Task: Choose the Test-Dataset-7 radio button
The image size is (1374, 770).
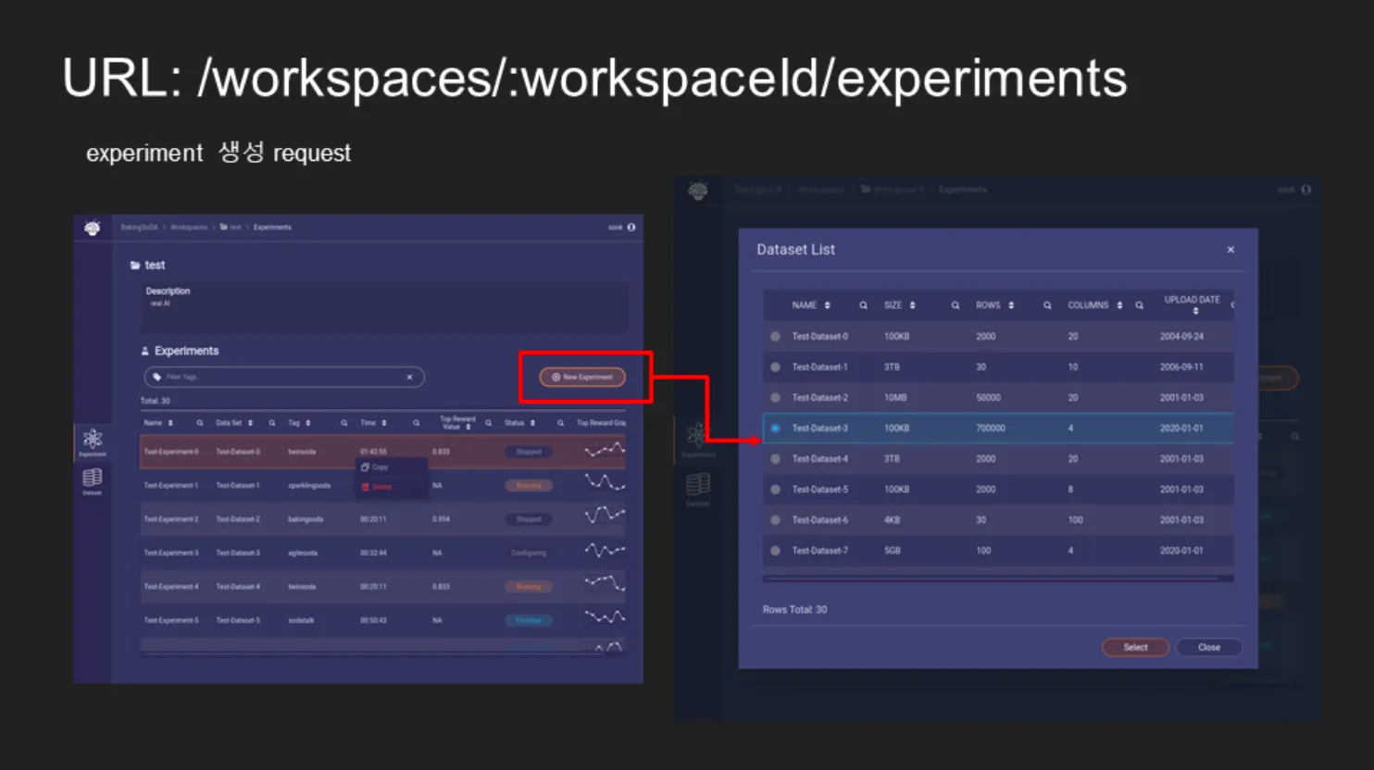Action: pyautogui.click(x=775, y=551)
